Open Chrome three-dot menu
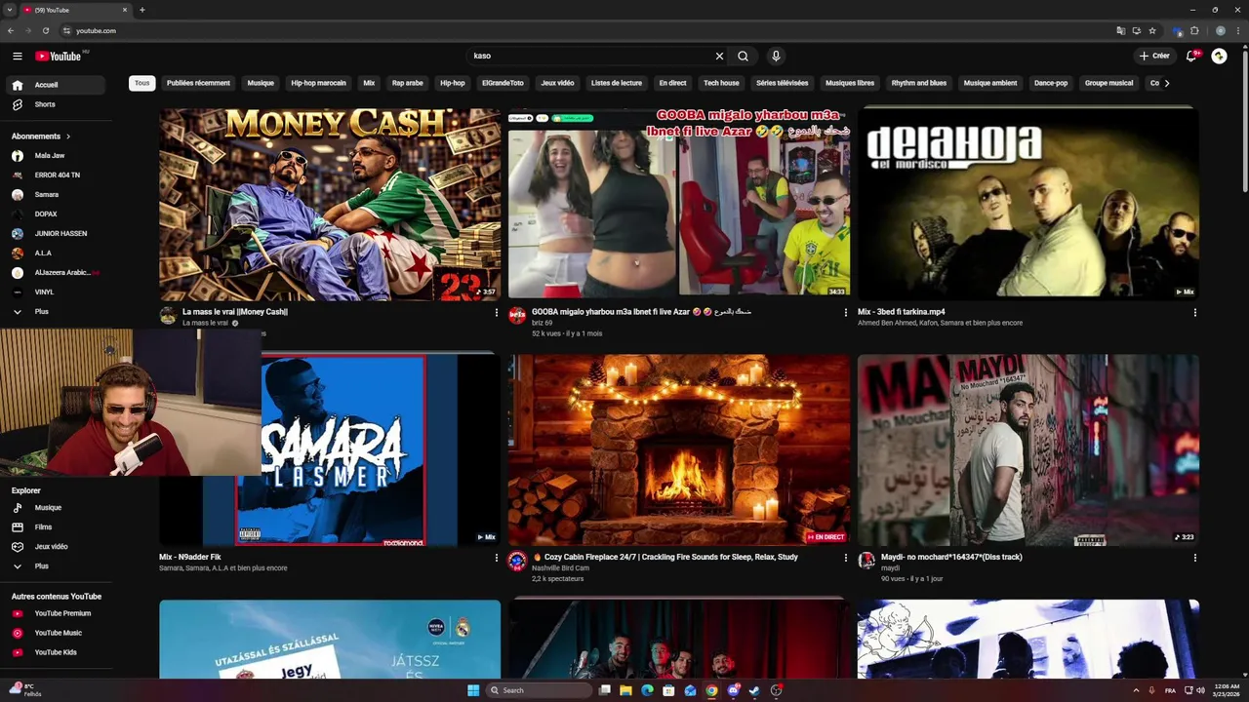 (1236, 30)
